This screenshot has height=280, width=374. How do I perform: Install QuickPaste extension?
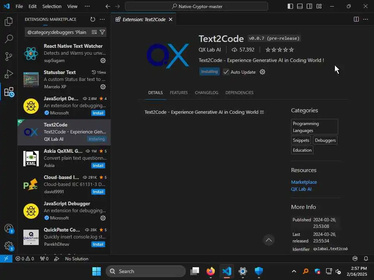pos(98,244)
